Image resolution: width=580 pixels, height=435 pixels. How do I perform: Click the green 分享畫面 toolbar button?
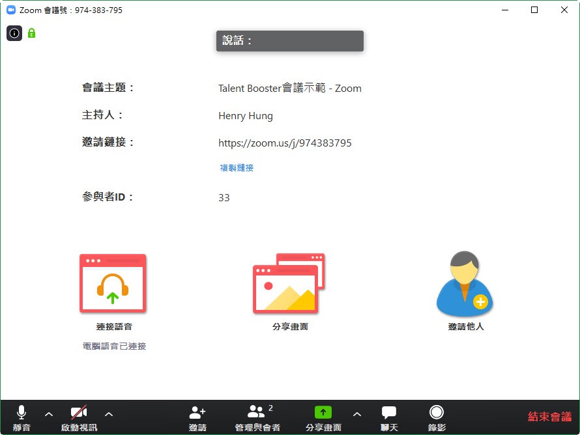pyautogui.click(x=323, y=417)
